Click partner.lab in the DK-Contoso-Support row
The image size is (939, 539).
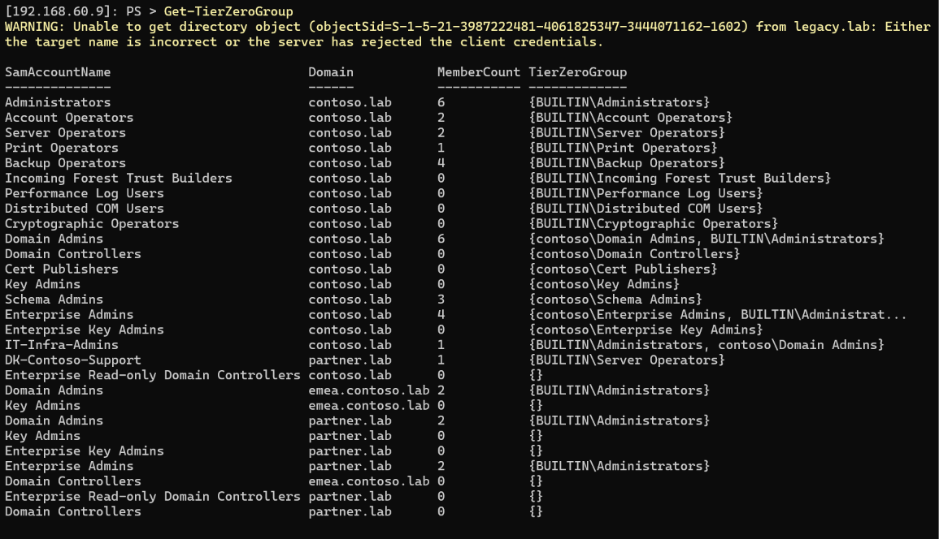click(350, 360)
